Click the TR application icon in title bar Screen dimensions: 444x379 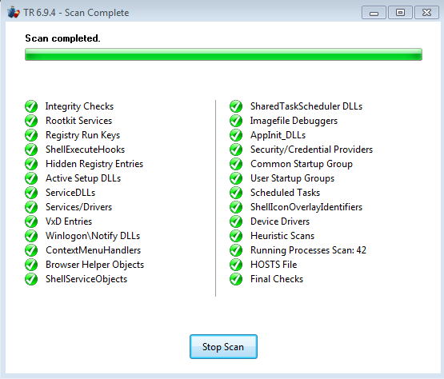pyautogui.click(x=14, y=13)
